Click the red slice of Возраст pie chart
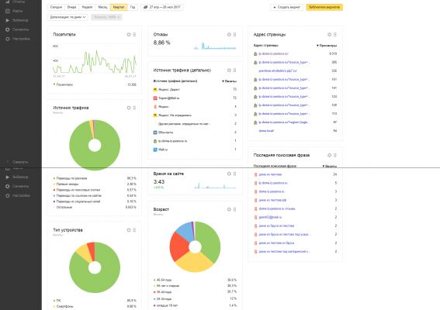Image resolution: width=440 pixels, height=310 pixels. point(179,246)
